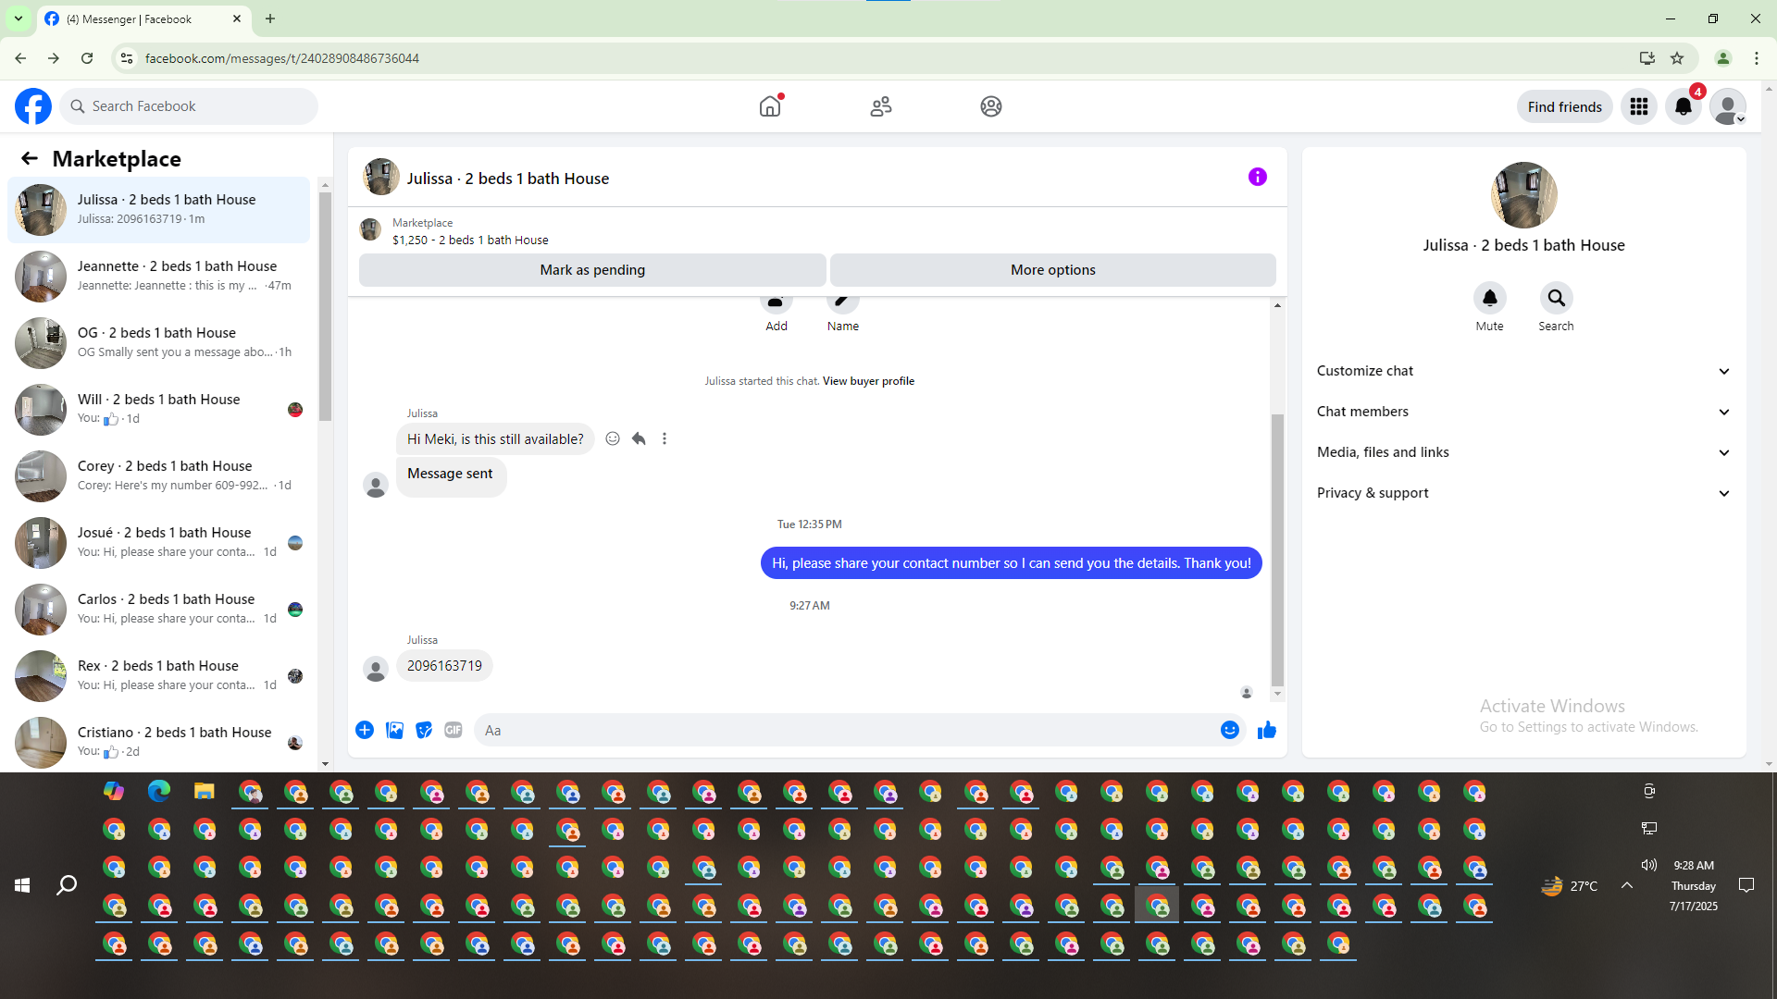
Task: Bookmark this page with star icon
Action: tap(1677, 58)
